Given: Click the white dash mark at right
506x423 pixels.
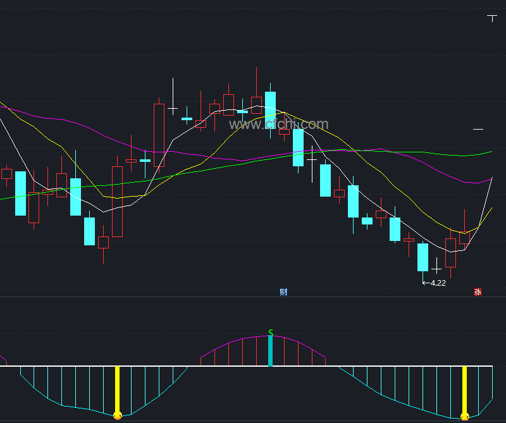Looking at the screenshot, I should pos(478,129).
